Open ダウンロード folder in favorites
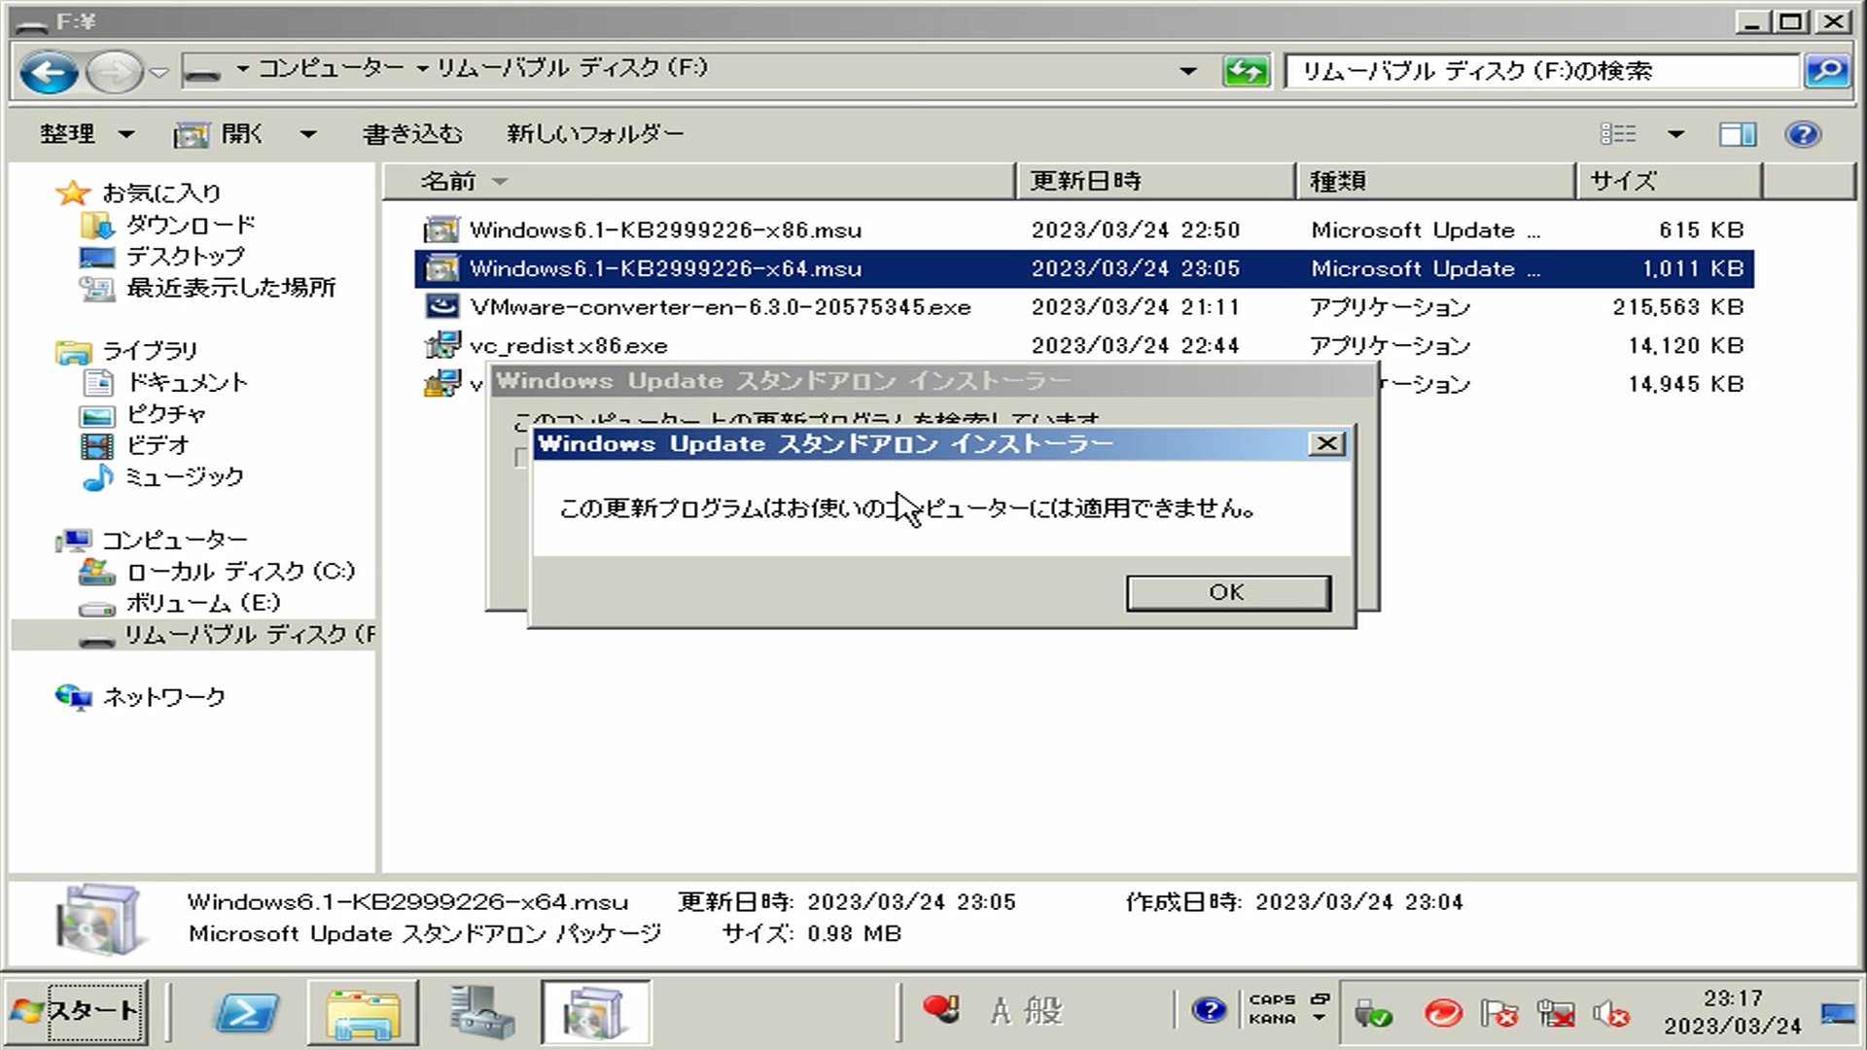The width and height of the screenshot is (1867, 1050). pos(191,225)
